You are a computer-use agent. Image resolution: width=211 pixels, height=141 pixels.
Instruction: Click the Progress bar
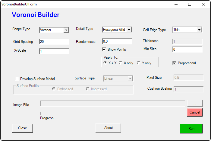point(113,113)
